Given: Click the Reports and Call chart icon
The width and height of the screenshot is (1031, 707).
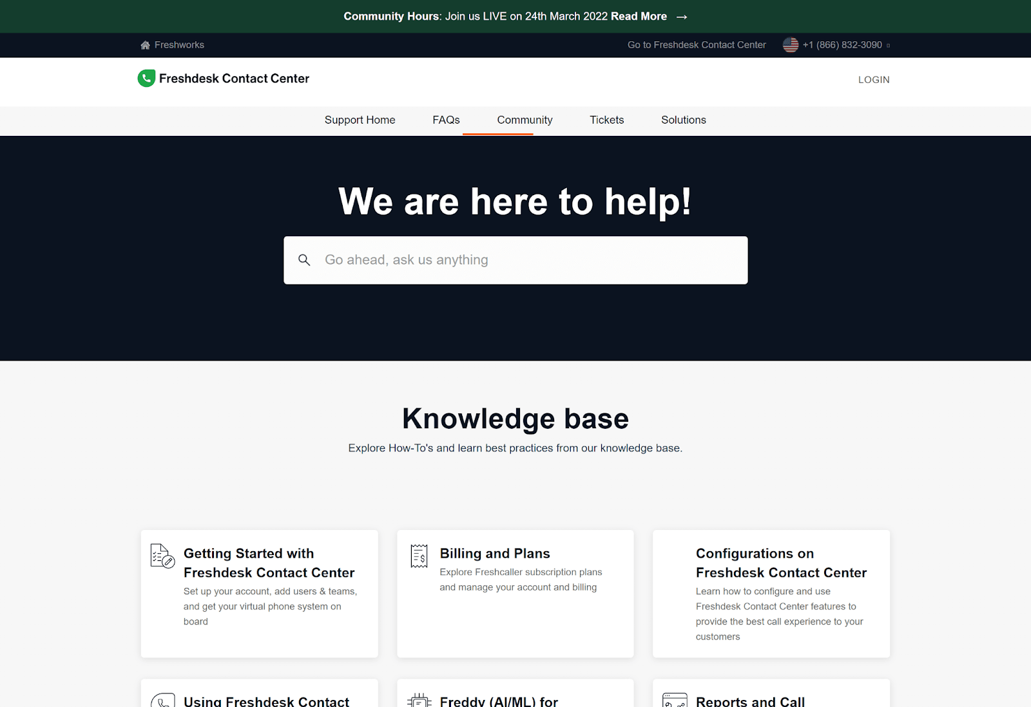Looking at the screenshot, I should pos(675,701).
